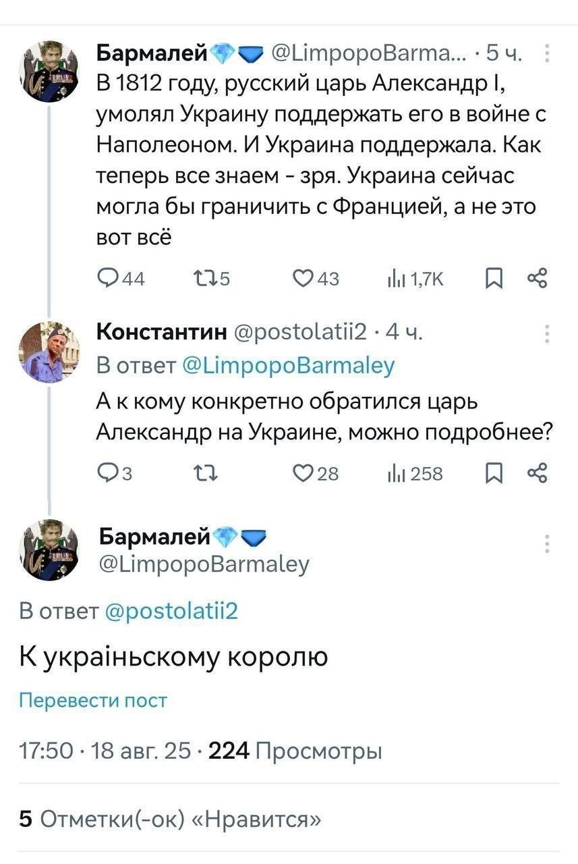
Task: Open @LimpopoBarmaley mention in Константин's reply
Action: (289, 365)
